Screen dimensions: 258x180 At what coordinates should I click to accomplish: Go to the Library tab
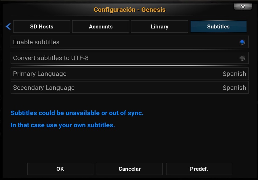[160, 27]
